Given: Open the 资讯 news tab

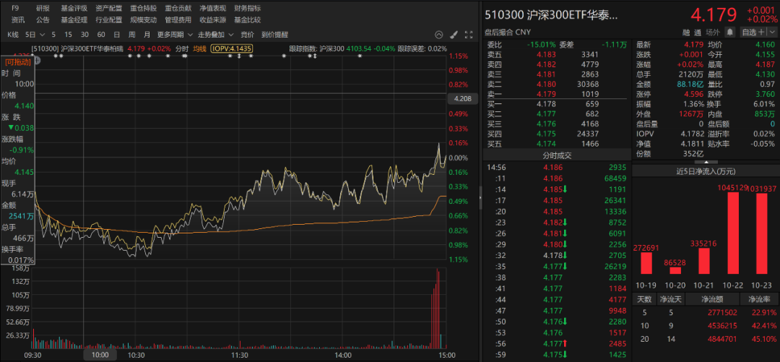Looking at the screenshot, I should pyautogui.click(x=18, y=20).
